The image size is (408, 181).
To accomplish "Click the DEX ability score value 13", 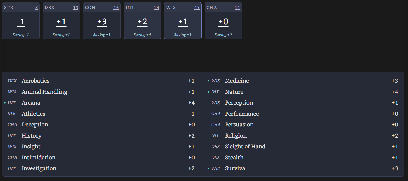I will pos(76,8).
